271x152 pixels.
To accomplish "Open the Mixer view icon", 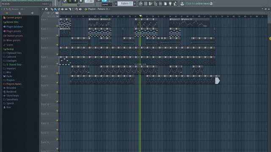I will tap(160, 4).
